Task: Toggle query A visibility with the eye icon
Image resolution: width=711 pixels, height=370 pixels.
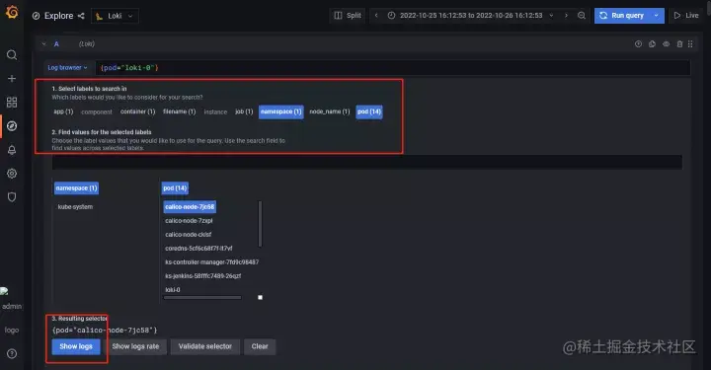Action: pyautogui.click(x=666, y=44)
